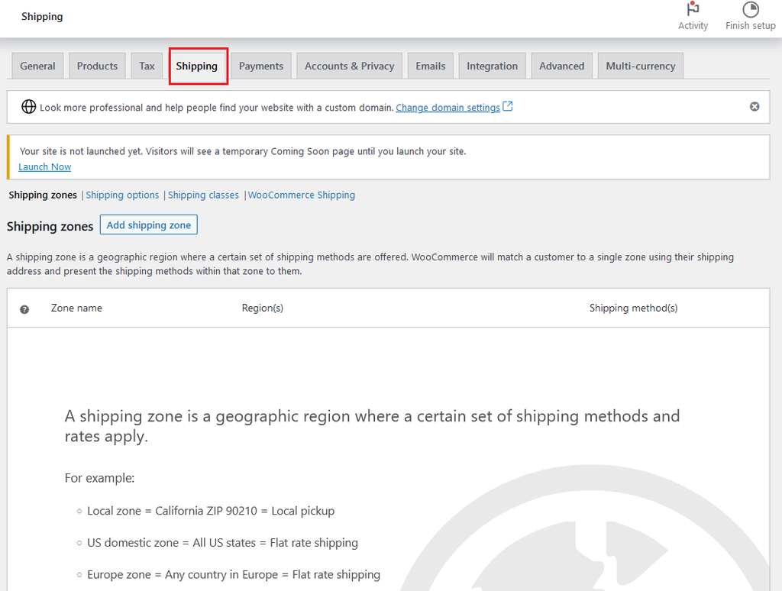
Task: Open the Products tab
Action: 97,66
